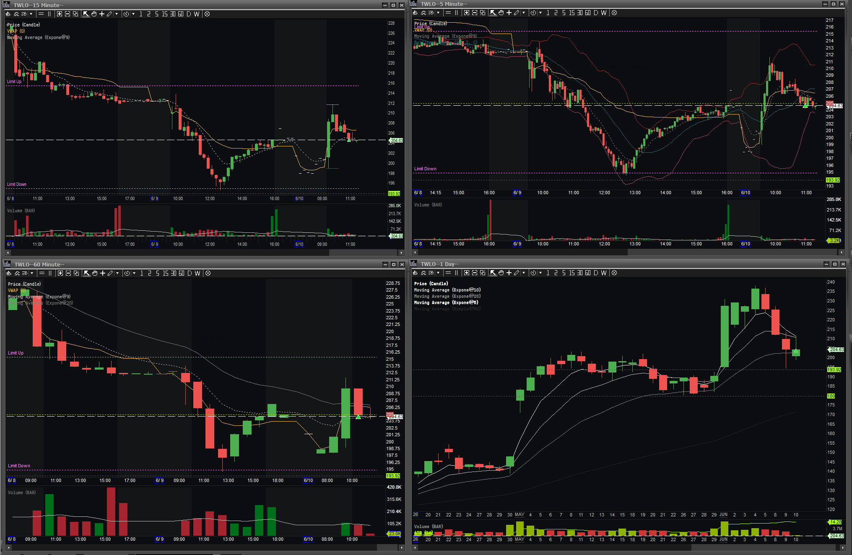The width and height of the screenshot is (852, 555).
Task: Open chart type icon in the 60 Minute chart toolbar
Action: [9, 273]
